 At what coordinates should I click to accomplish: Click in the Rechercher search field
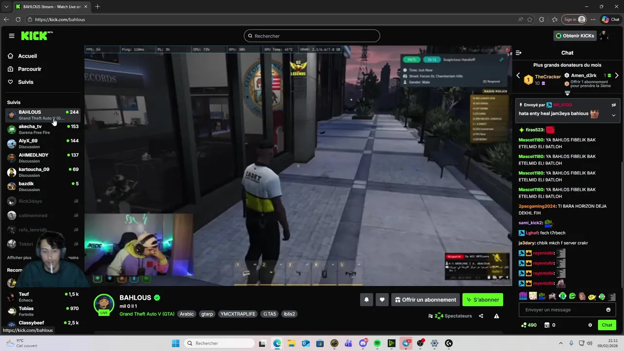tap(312, 36)
